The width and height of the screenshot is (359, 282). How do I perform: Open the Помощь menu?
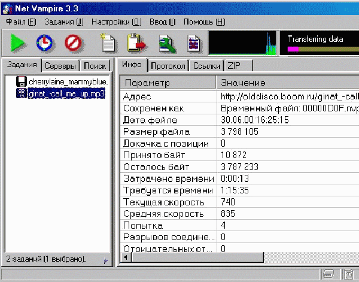click(x=204, y=22)
